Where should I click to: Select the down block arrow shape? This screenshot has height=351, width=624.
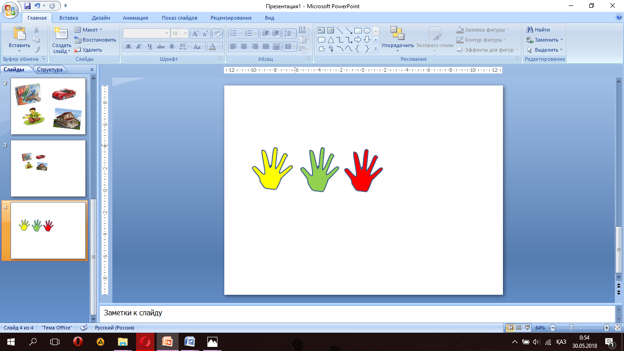[367, 40]
